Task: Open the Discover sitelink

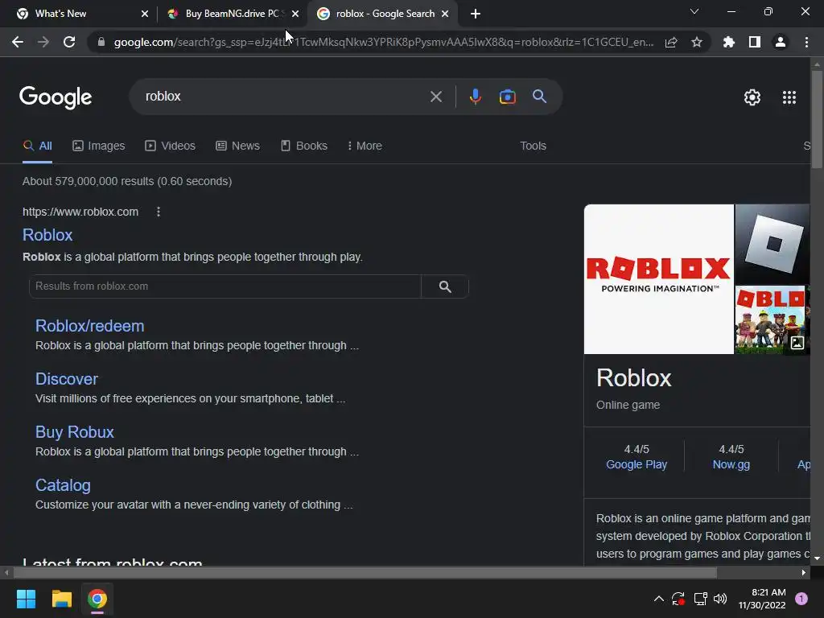Action: (67, 379)
